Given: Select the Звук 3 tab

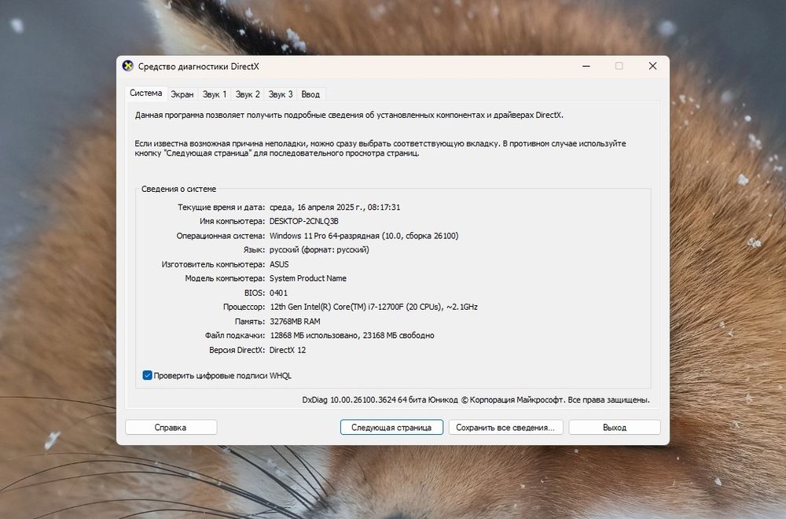Looking at the screenshot, I should click(281, 94).
